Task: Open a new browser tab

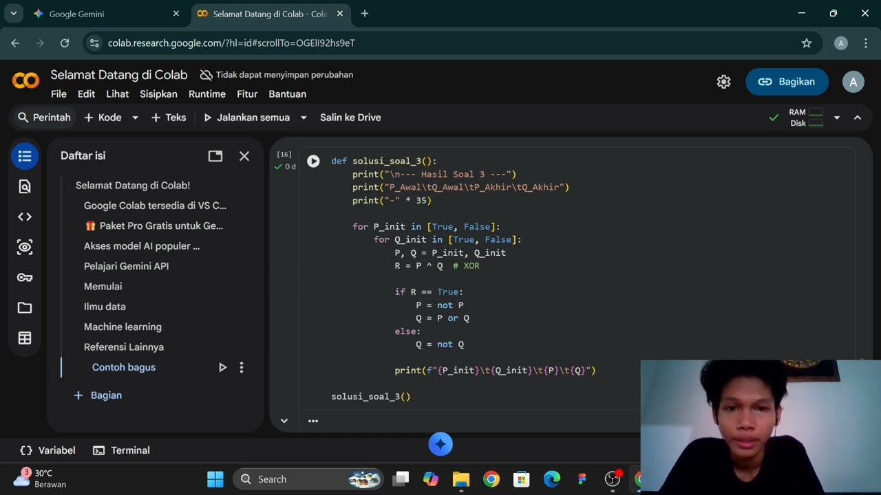Action: click(365, 14)
